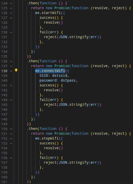Click line number 138 in the gutter
The width and height of the screenshot is (133, 184).
pos(4,71)
